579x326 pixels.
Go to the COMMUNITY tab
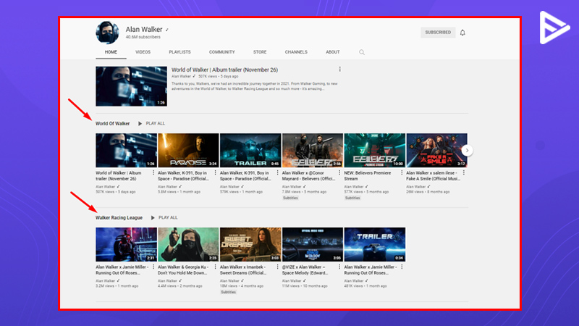[222, 52]
